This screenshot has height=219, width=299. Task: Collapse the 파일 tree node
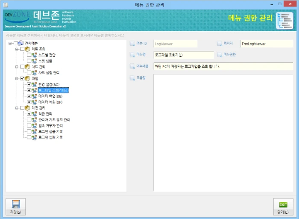(x=17, y=79)
